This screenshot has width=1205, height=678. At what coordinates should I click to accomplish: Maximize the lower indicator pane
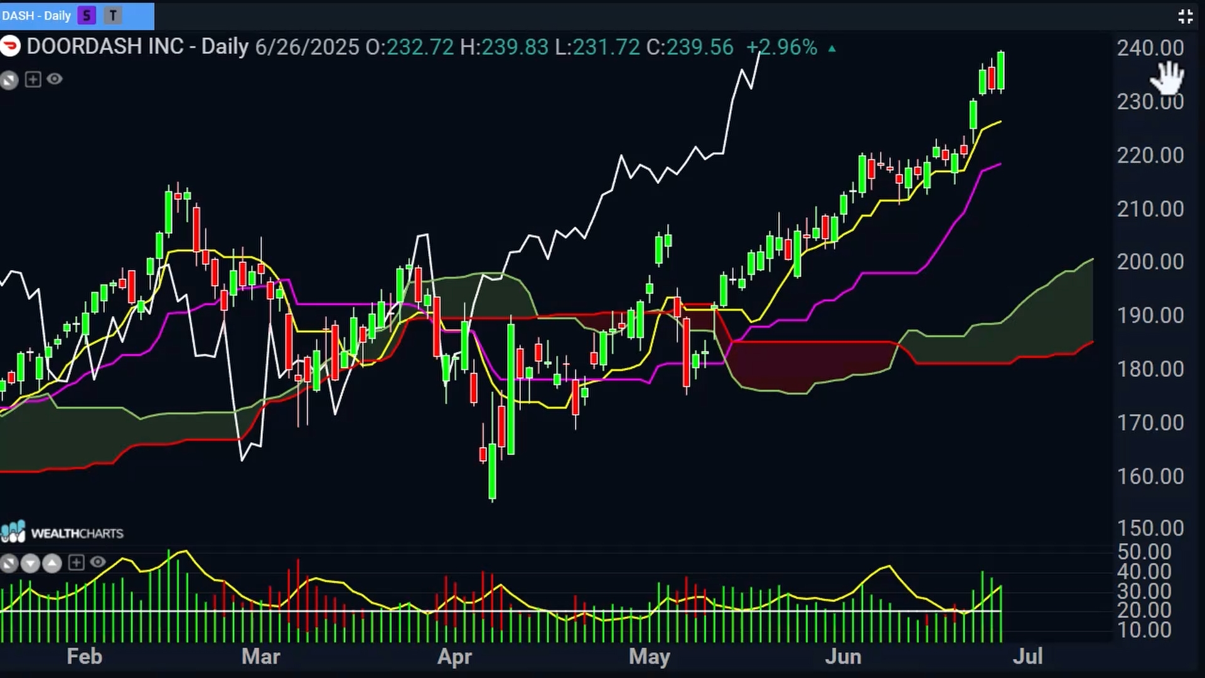9,563
